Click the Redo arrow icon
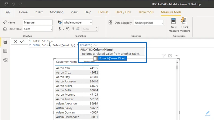Screen dimensions: 214x120 click(20, 4)
